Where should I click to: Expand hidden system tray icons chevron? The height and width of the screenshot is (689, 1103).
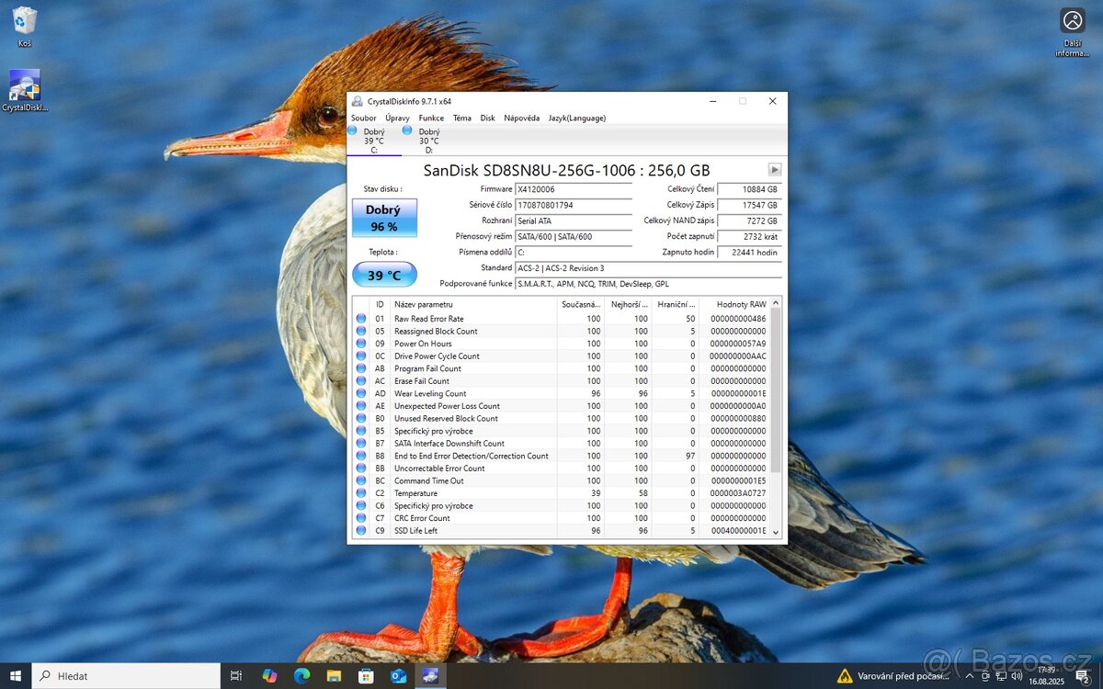968,676
